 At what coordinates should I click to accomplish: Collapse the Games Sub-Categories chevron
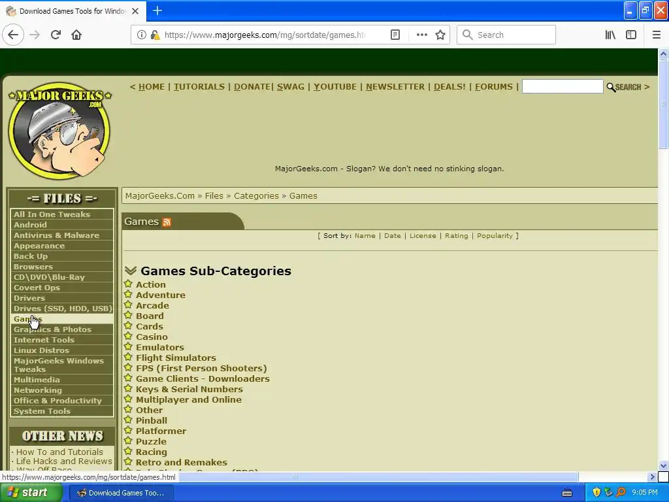(x=131, y=271)
